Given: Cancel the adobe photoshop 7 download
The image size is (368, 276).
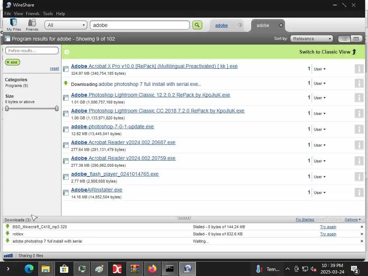Looking at the screenshot, I should point(362,241).
